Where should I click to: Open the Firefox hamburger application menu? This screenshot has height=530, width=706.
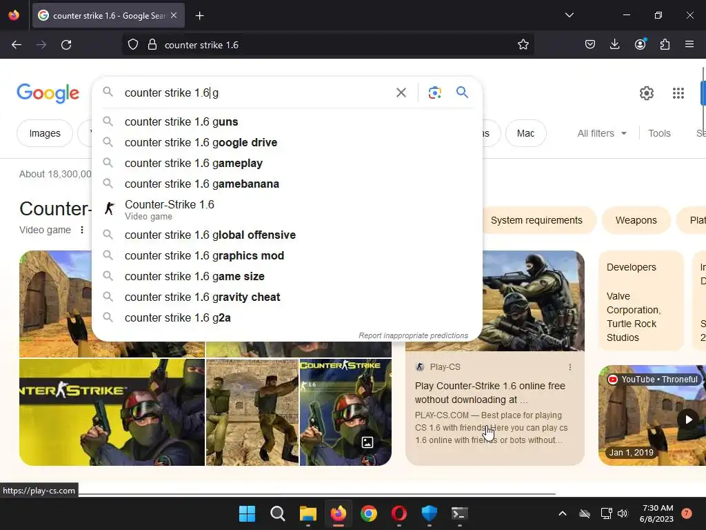pos(689,44)
